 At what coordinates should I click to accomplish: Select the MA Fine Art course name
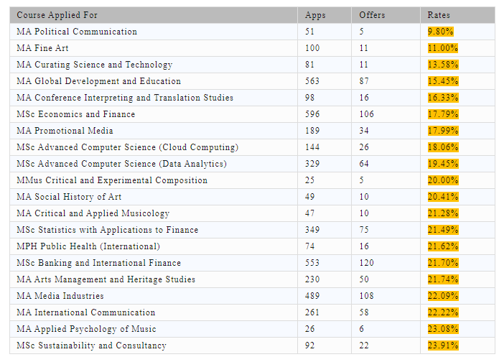pos(42,48)
